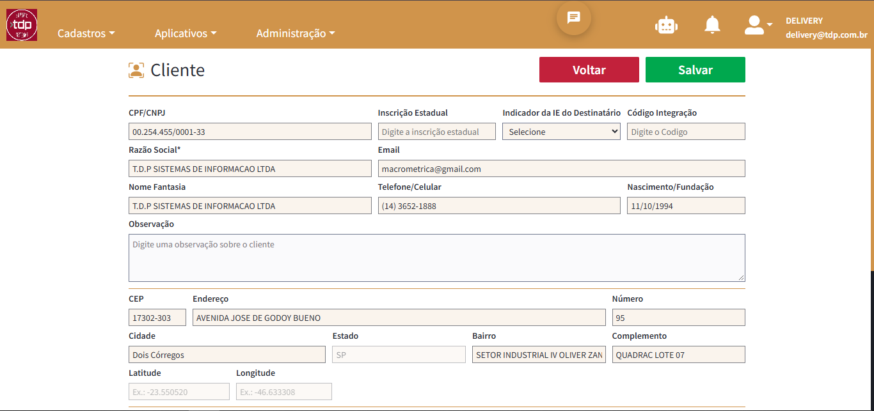Open the Administração menu
This screenshot has height=411, width=874.
[296, 33]
